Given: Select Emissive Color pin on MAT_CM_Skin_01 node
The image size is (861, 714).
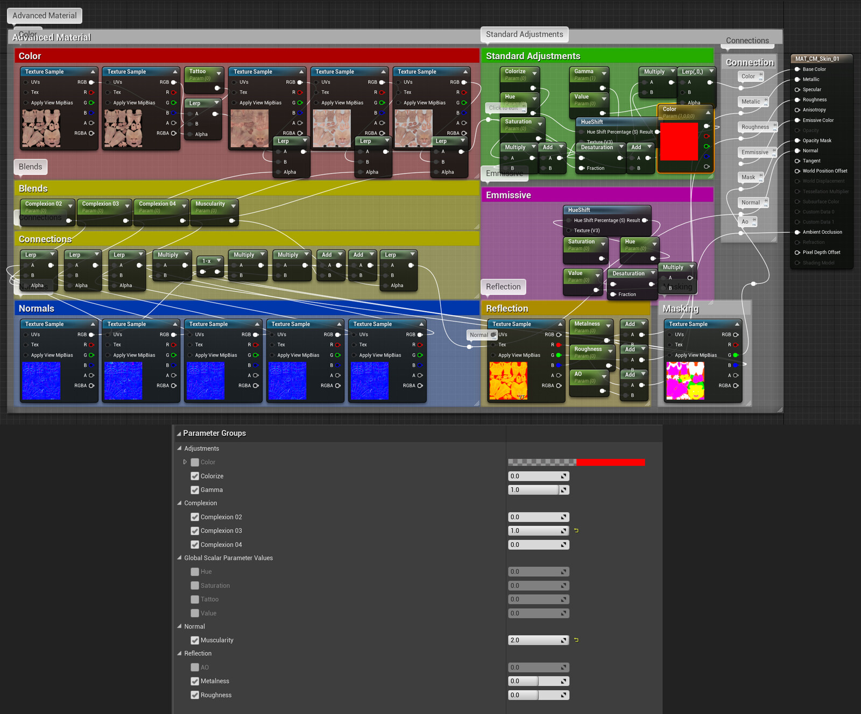Looking at the screenshot, I should 798,120.
